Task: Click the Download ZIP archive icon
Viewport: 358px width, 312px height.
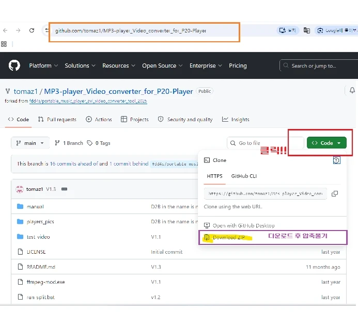Action: point(207,237)
